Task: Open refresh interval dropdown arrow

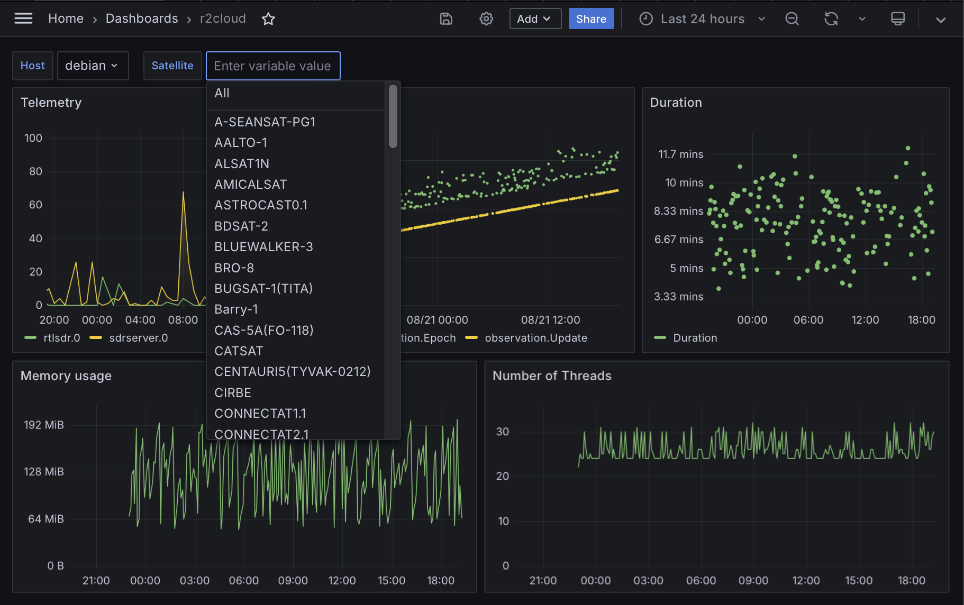Action: (862, 19)
